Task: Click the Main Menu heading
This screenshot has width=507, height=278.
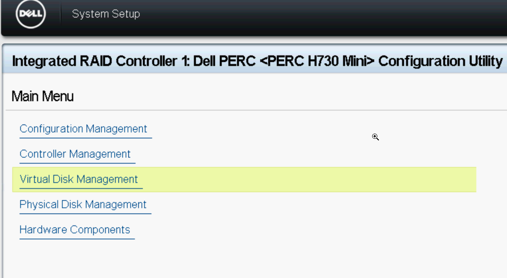Action: tap(43, 96)
